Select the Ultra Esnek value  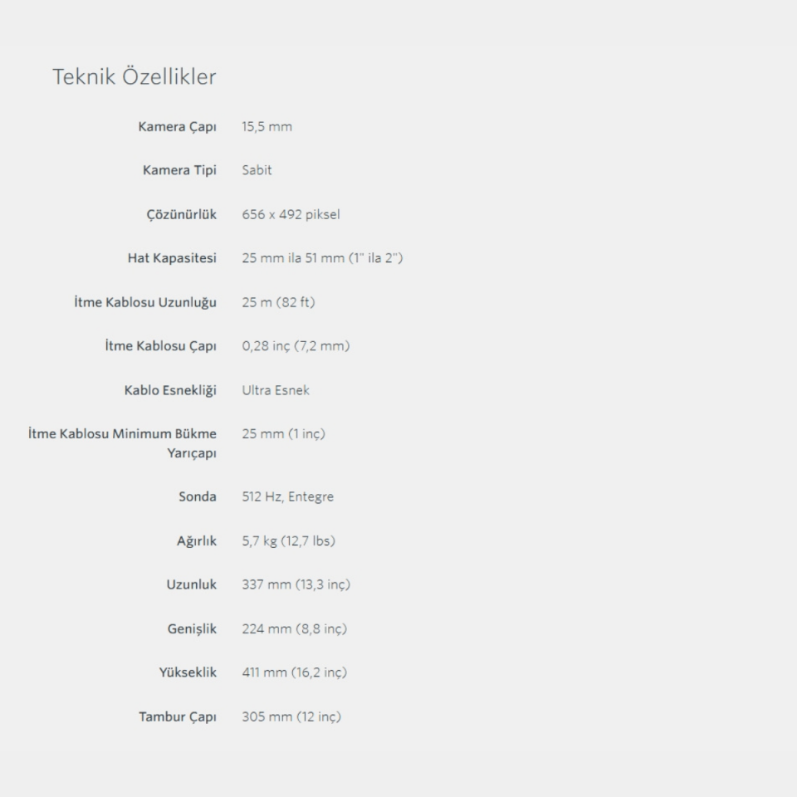(276, 390)
